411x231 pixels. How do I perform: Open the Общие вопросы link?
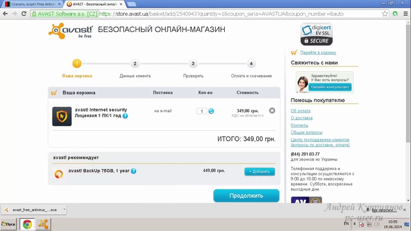pyautogui.click(x=306, y=132)
